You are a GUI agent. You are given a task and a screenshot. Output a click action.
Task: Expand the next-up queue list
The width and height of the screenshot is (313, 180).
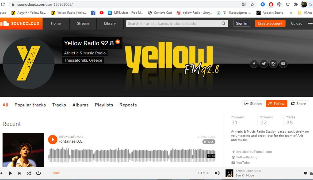311,173
